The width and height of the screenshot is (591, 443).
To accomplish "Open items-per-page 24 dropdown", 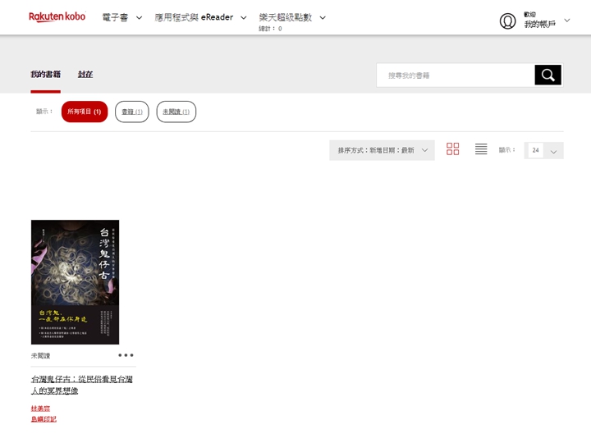I will coord(543,150).
